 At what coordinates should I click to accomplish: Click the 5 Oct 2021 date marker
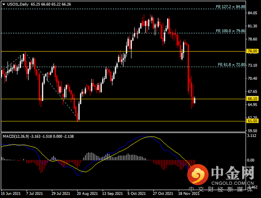pos(137,193)
